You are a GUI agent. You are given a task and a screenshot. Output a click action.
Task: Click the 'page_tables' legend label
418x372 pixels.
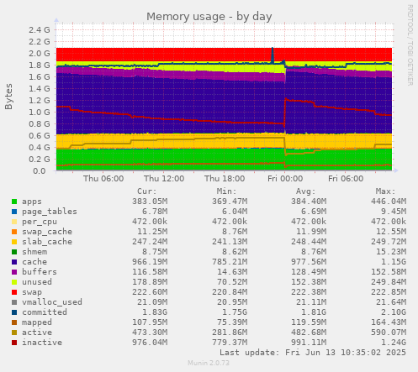(x=50, y=212)
